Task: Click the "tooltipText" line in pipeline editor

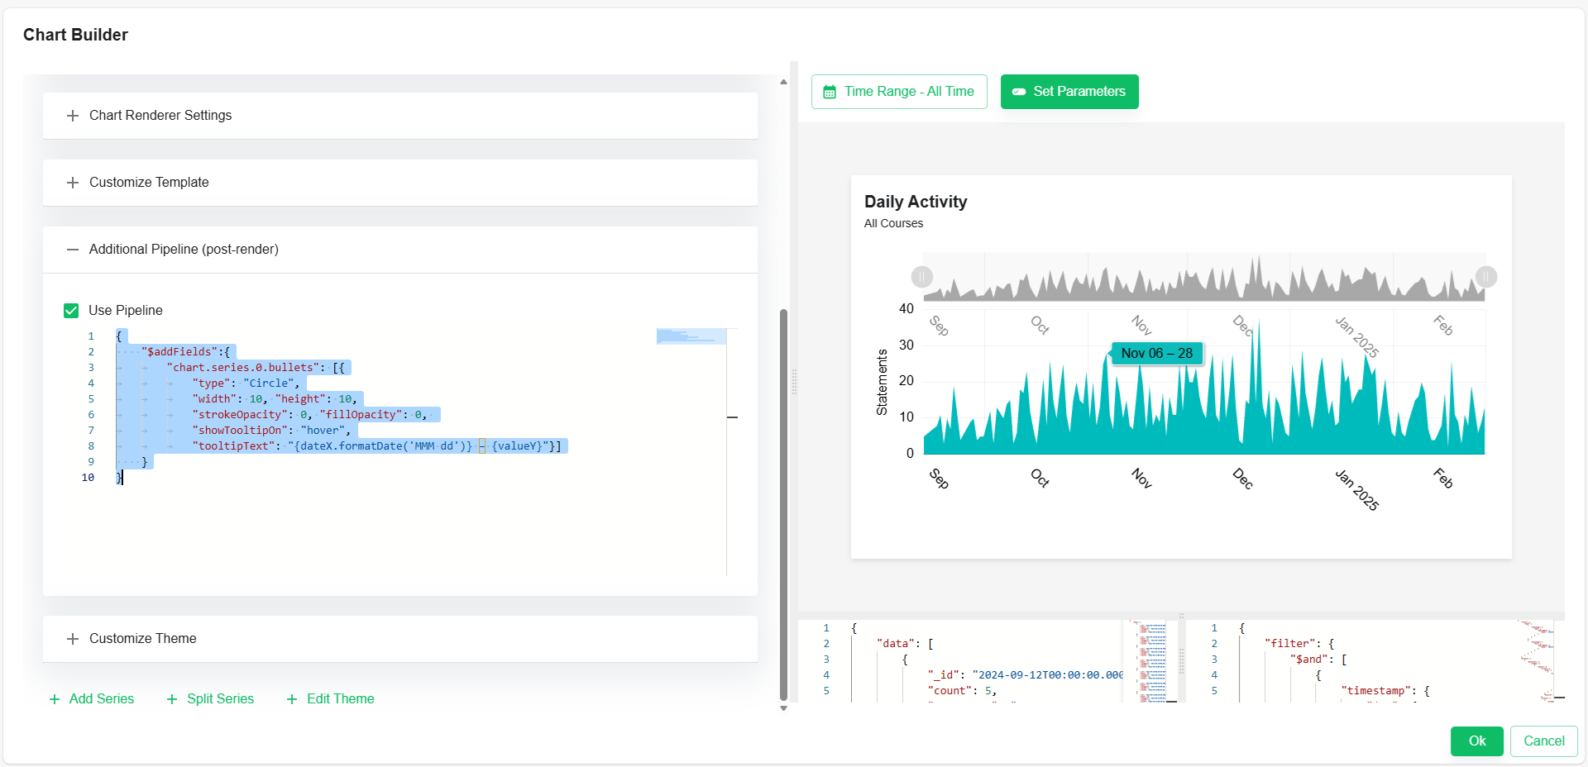Action: [376, 446]
